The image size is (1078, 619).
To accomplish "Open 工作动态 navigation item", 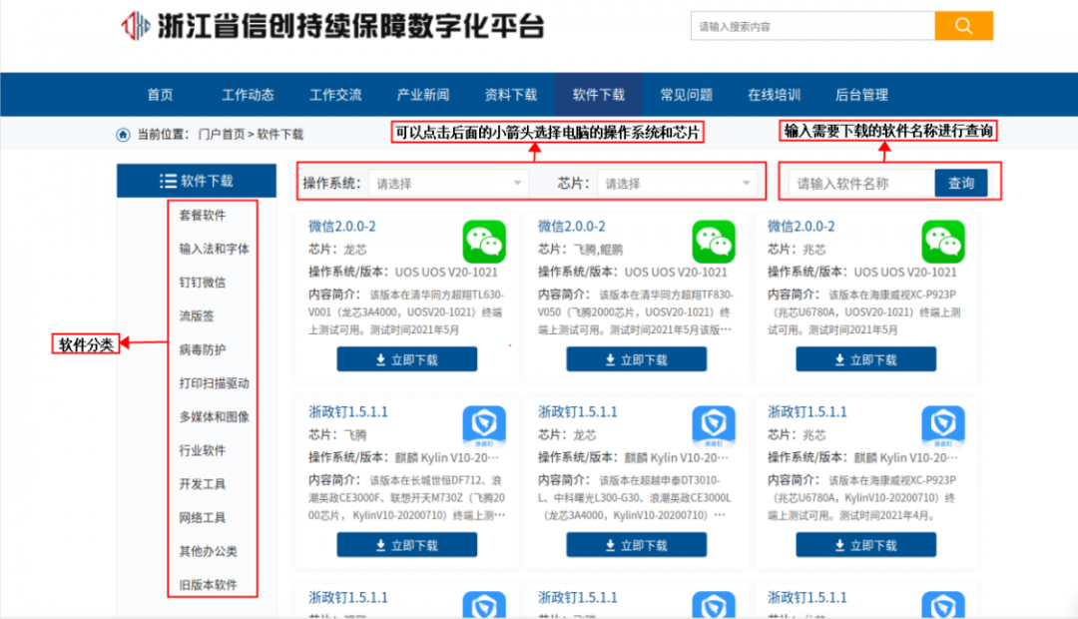I will (x=248, y=95).
